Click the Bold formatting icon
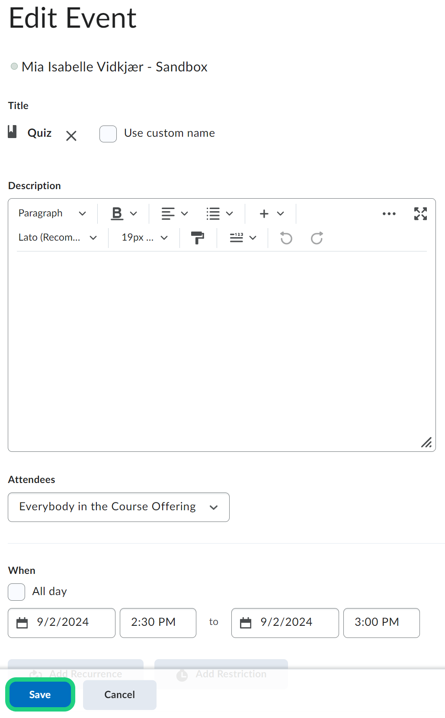The width and height of the screenshot is (445, 718). pyautogui.click(x=117, y=213)
